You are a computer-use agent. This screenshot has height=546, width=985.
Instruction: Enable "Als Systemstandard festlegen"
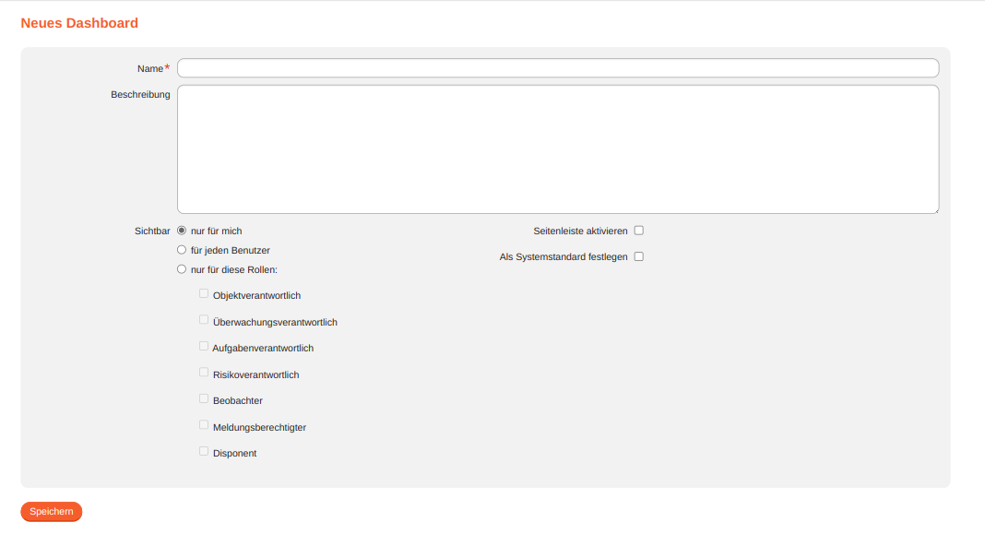pyautogui.click(x=639, y=256)
